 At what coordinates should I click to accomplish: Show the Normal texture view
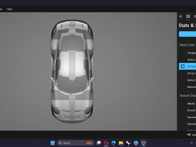tap(187, 110)
